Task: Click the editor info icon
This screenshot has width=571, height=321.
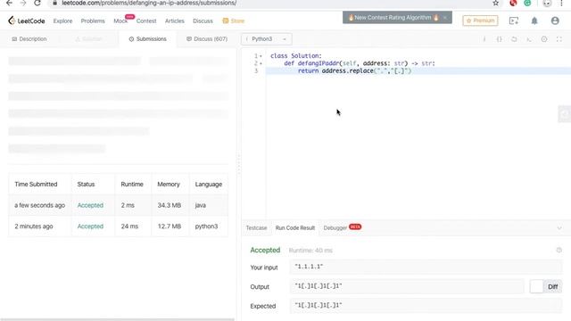Action: pyautogui.click(x=484, y=39)
